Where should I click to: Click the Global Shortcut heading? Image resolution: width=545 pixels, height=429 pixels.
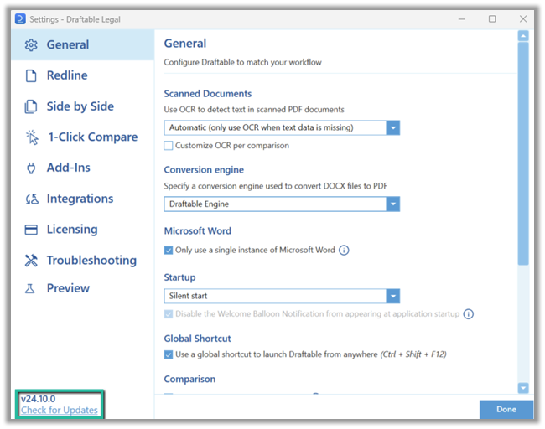[197, 339]
